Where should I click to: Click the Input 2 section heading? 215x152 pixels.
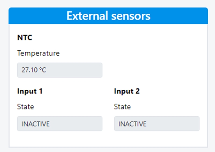[127, 91]
